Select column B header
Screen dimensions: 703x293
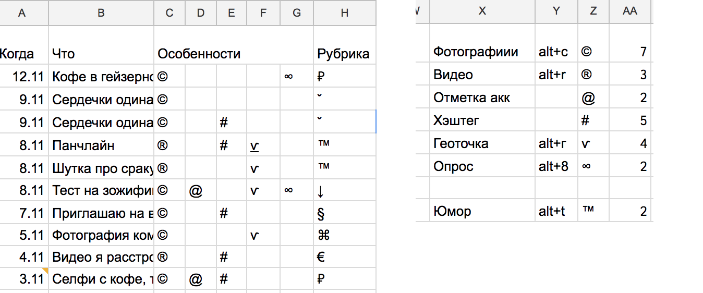[x=101, y=13]
